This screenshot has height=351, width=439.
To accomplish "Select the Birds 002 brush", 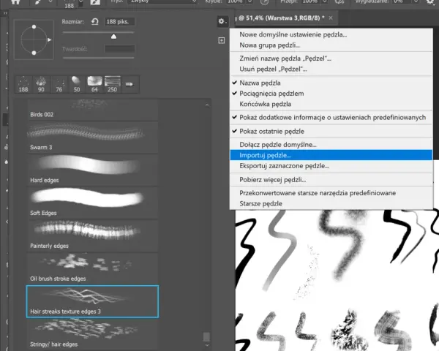I will tap(92, 110).
